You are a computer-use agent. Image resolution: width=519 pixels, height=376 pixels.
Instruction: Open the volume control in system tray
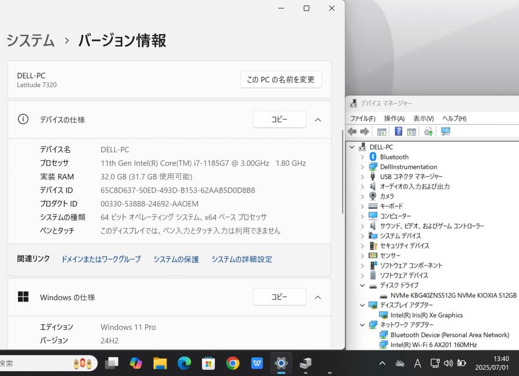(448, 364)
